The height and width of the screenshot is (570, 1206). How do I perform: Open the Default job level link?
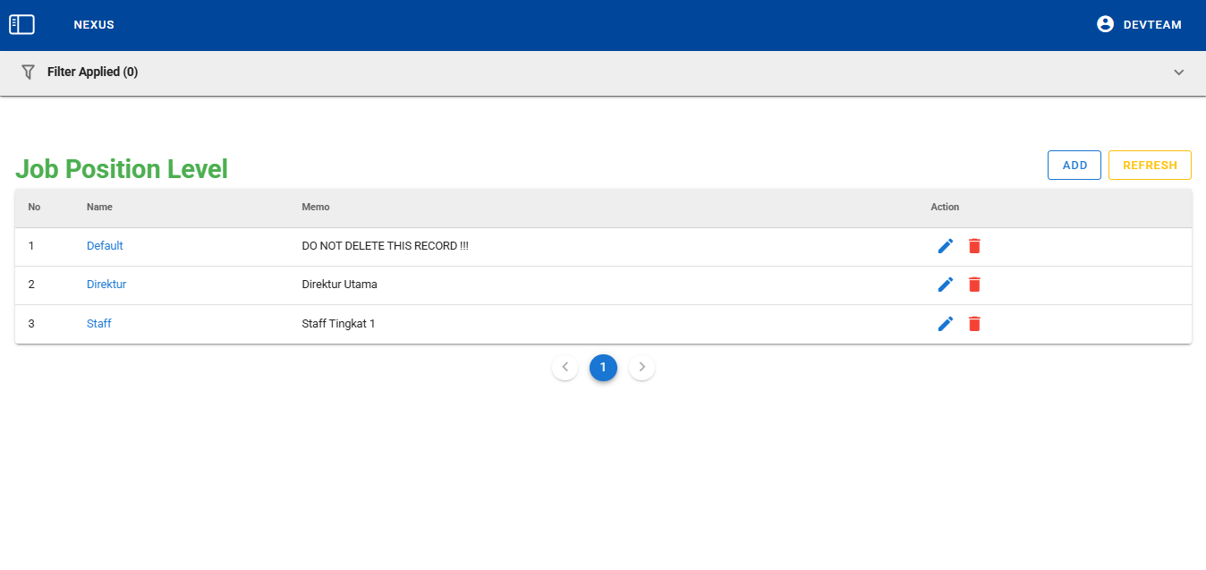pyautogui.click(x=105, y=246)
